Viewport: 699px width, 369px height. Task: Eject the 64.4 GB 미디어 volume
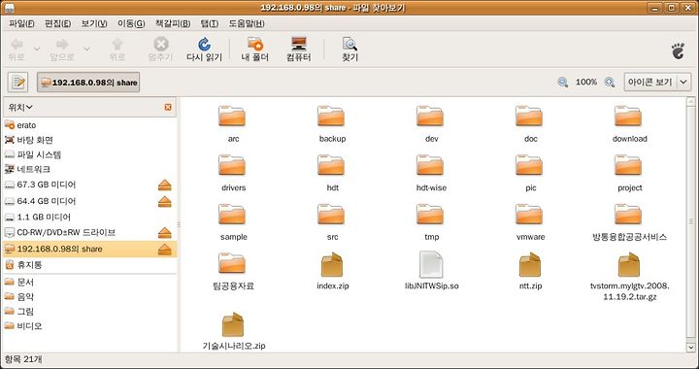point(164,201)
